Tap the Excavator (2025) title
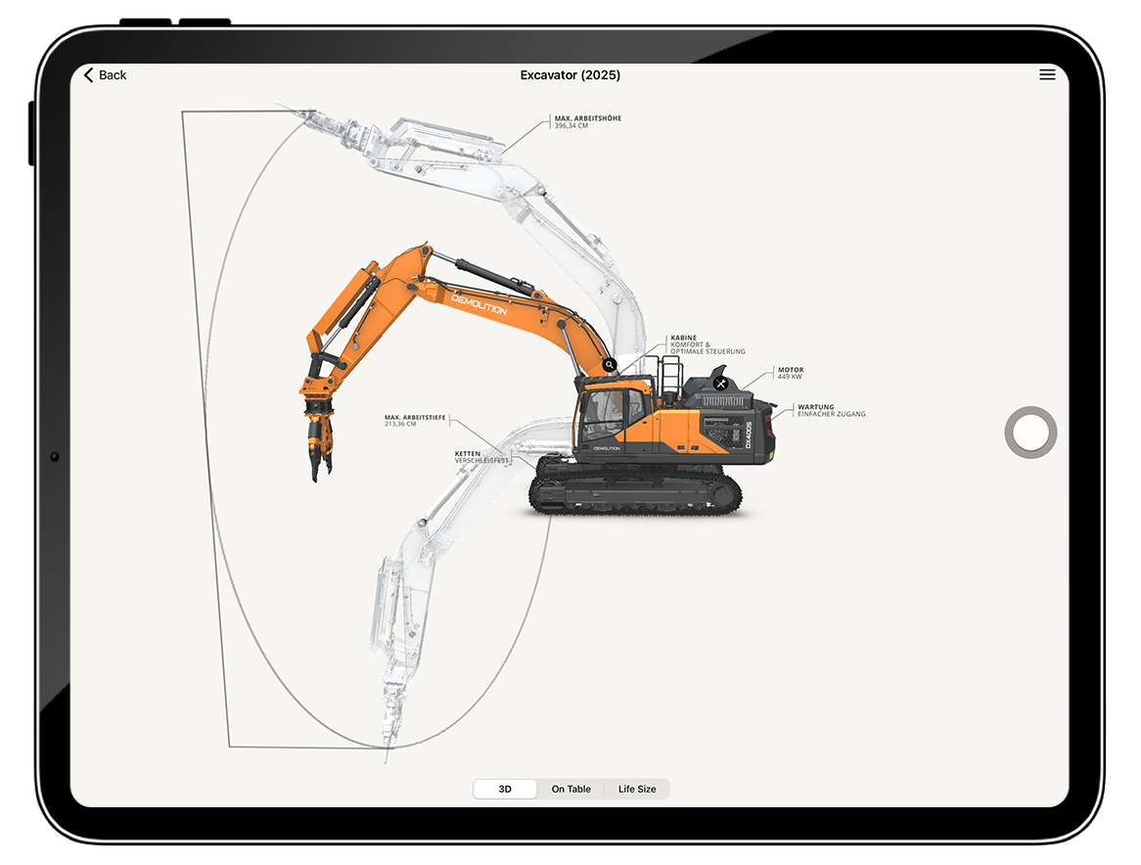The image size is (1141, 865). (570, 75)
